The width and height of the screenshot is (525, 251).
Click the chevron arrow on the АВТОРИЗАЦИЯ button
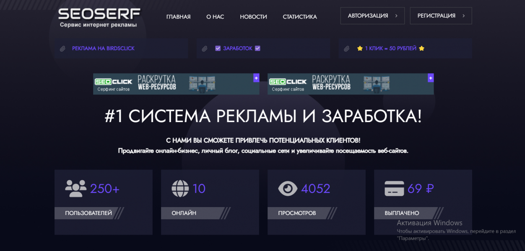click(396, 16)
